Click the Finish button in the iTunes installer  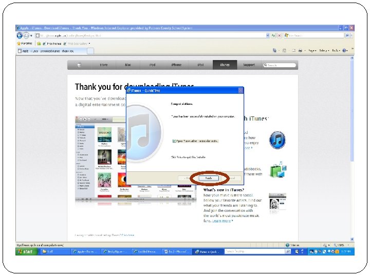coord(208,179)
